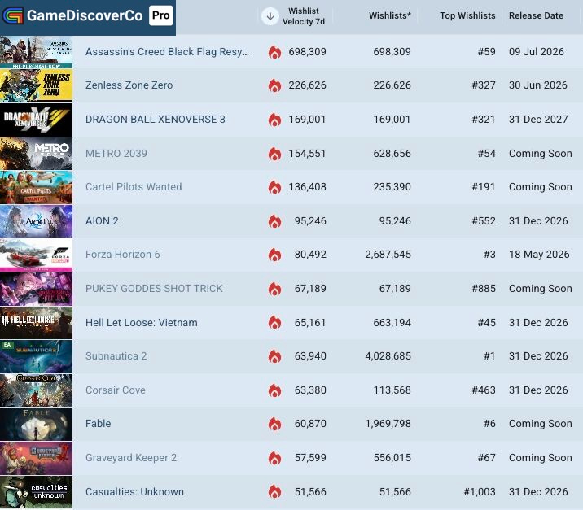Select the 556,015 wishlists value for Graveyard Keeper 2
Viewport: 583px width, 510px height.
pyautogui.click(x=392, y=458)
